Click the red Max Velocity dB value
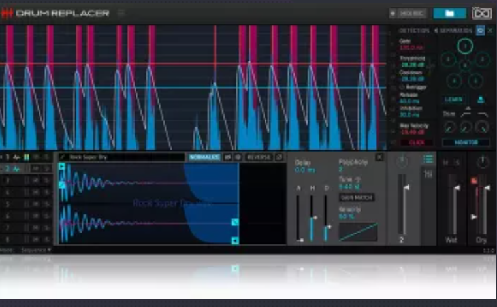Image resolution: width=497 pixels, height=307 pixels. pyautogui.click(x=412, y=132)
